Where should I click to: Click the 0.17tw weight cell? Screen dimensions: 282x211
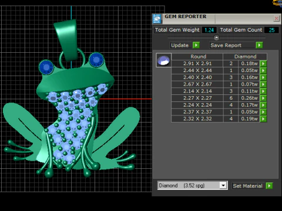pyautogui.click(x=249, y=105)
